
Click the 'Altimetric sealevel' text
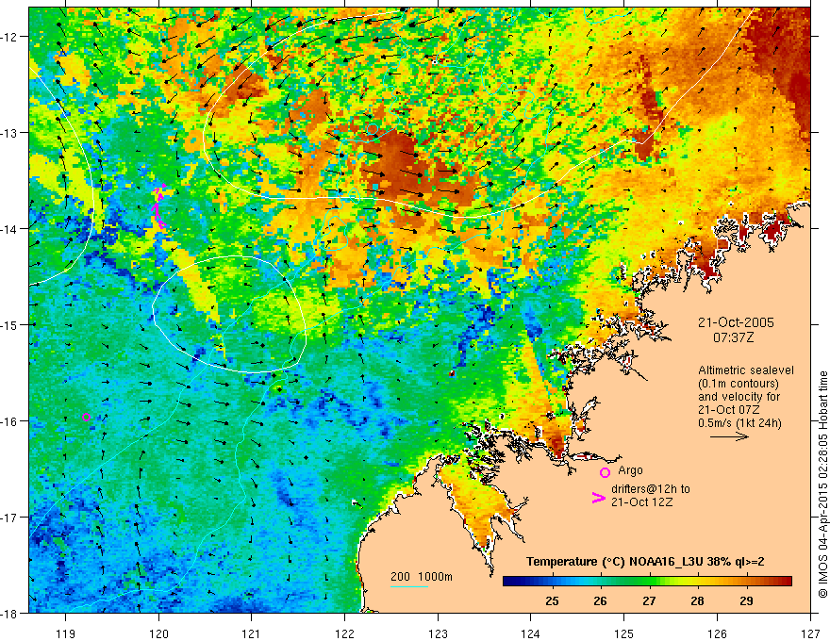[x=746, y=370]
